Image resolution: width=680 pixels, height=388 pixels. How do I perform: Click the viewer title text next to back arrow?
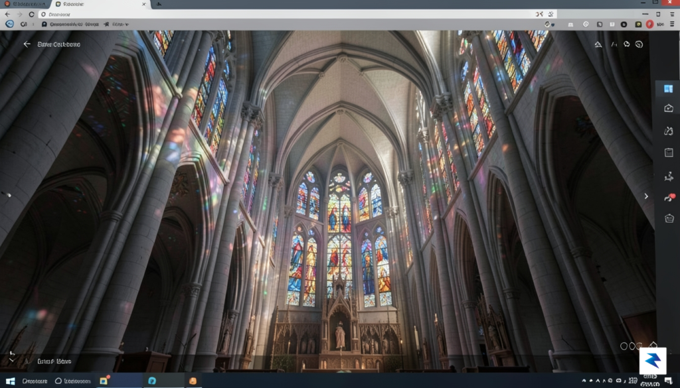tap(58, 44)
